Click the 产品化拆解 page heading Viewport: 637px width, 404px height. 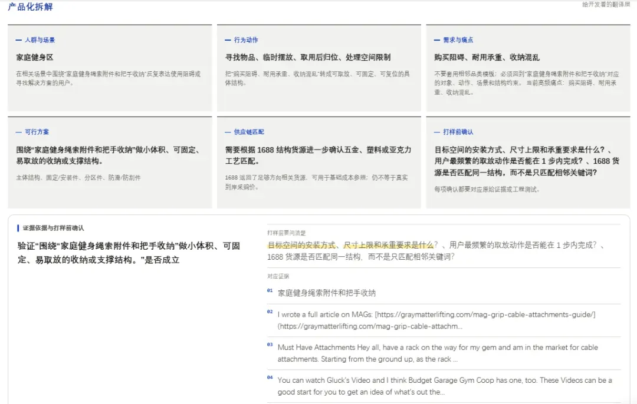click(x=31, y=7)
